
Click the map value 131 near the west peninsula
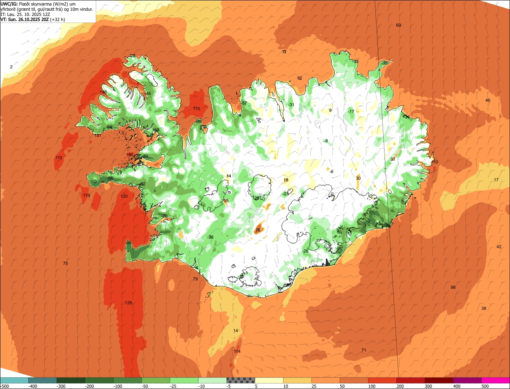pyautogui.click(x=98, y=135)
